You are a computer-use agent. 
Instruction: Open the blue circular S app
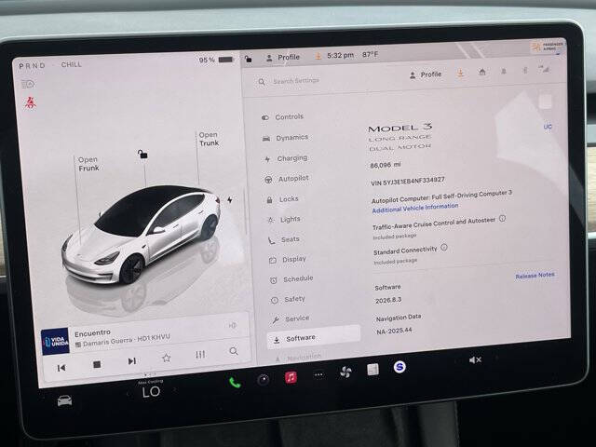400,367
